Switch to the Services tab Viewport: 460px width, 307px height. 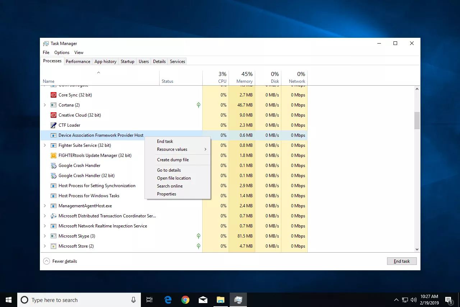click(x=178, y=62)
